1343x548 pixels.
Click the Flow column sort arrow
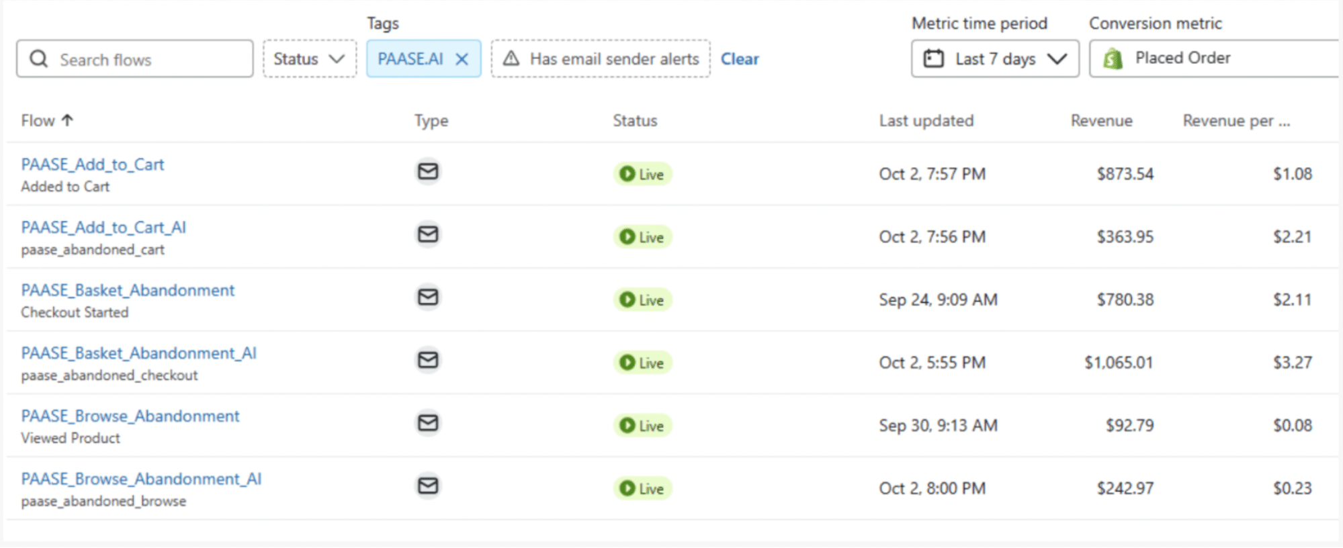point(67,120)
